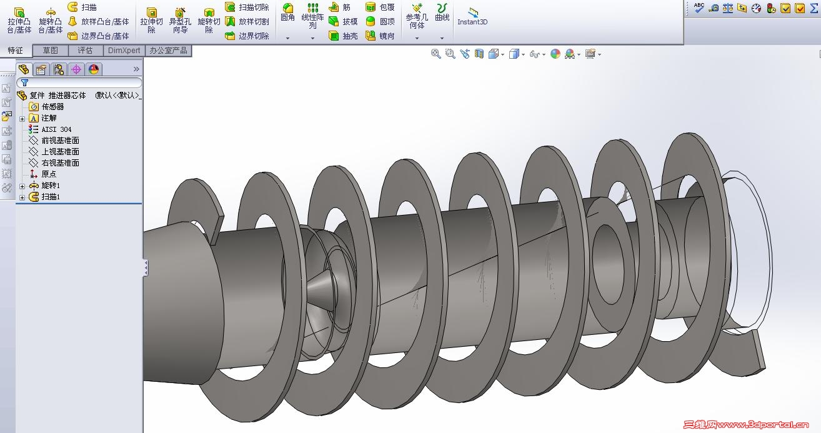
Task: Select the 圆顶 dome tool
Action: (380, 21)
